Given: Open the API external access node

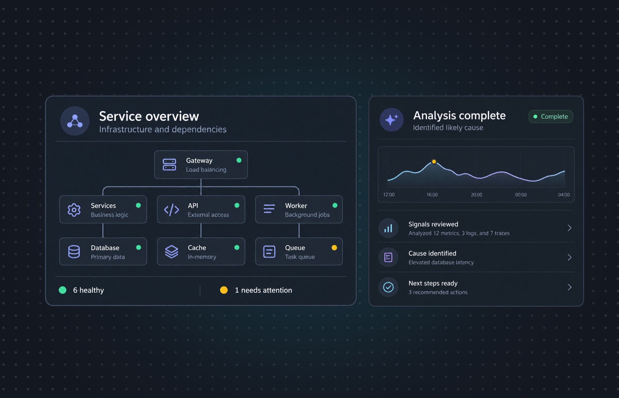Looking at the screenshot, I should 201,210.
